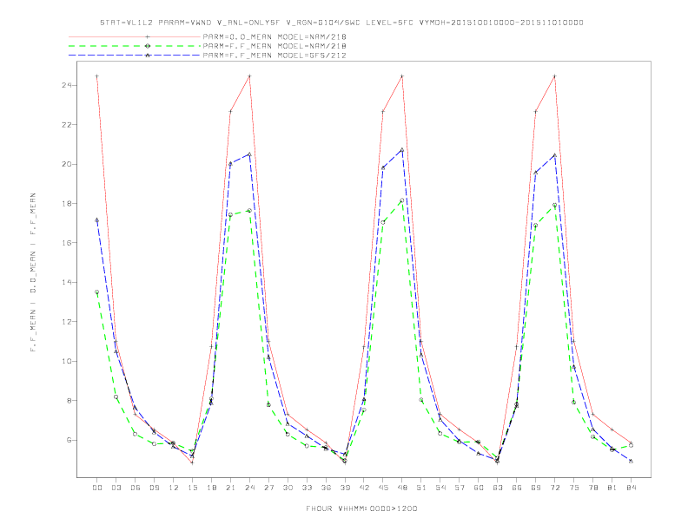This screenshot has width=688, height=531.
Task: Click x-axis tick label 06
Action: (x=136, y=488)
